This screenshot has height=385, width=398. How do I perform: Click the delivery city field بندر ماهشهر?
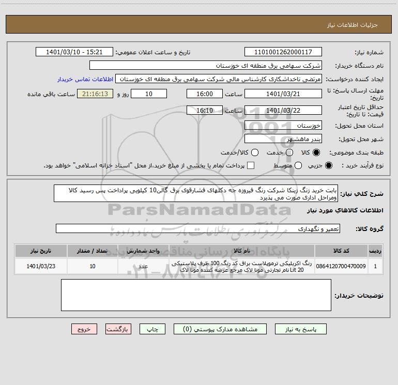283,138
